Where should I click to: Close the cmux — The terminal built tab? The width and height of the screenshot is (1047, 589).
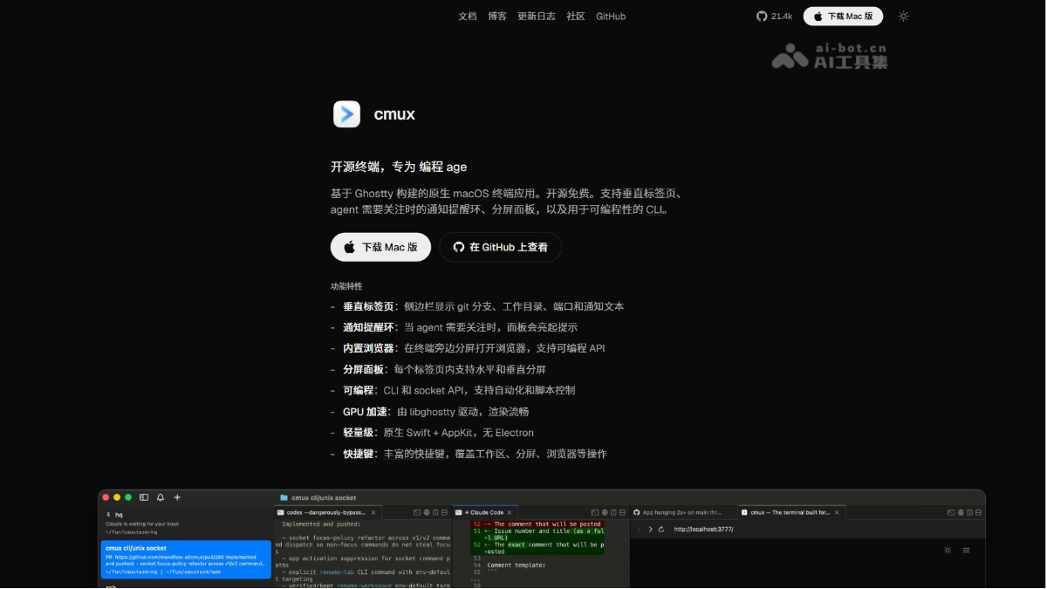[837, 513]
